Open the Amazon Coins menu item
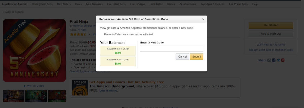This screenshot has height=108, width=304. [188, 4]
